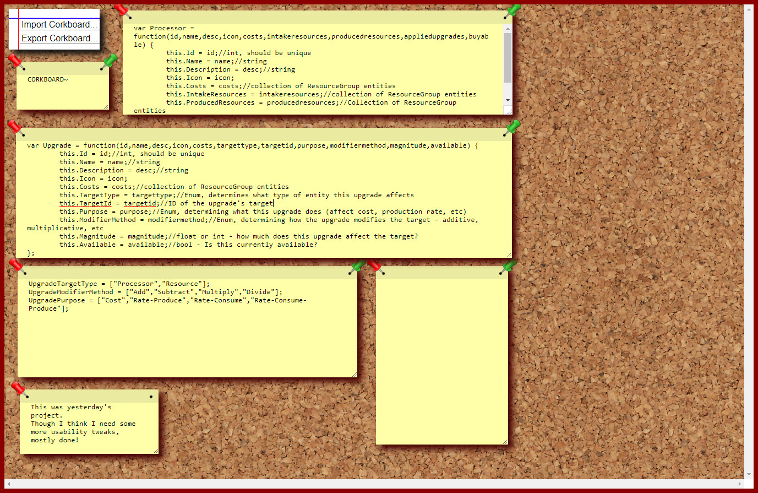Click the Processor note's scrollbar down arrow
Viewport: 758px width, 493px height.
(508, 100)
